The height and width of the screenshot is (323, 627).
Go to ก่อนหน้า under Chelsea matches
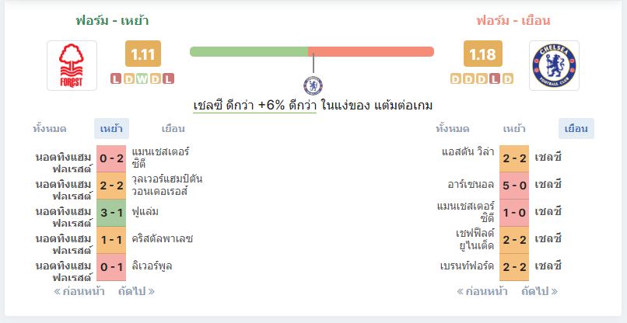tap(482, 291)
